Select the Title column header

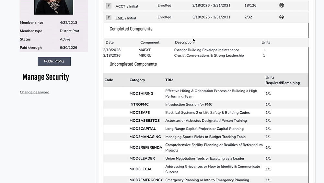pos(169,80)
